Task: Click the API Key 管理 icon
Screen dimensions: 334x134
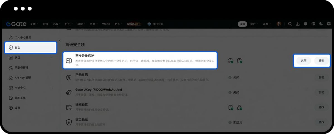Action: pos(11,78)
